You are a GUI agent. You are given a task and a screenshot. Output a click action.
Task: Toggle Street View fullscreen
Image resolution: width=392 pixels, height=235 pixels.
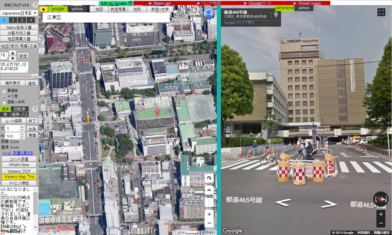tap(381, 12)
